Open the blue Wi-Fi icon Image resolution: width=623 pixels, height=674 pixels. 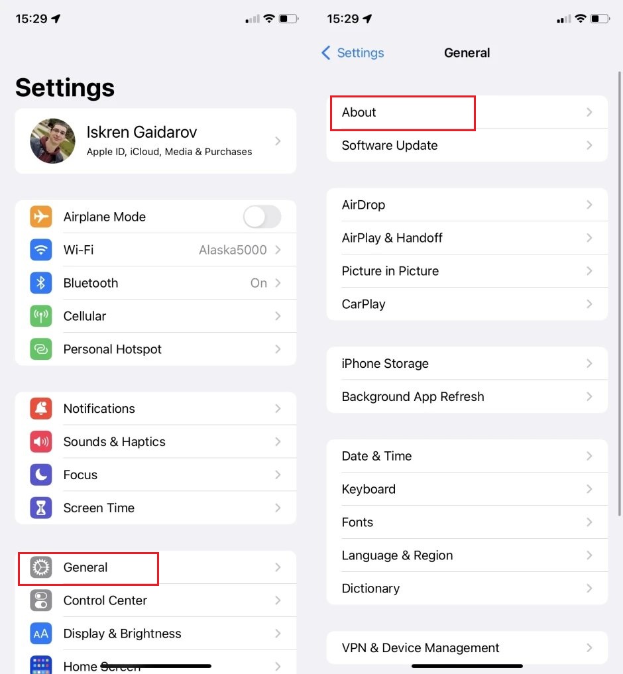41,250
